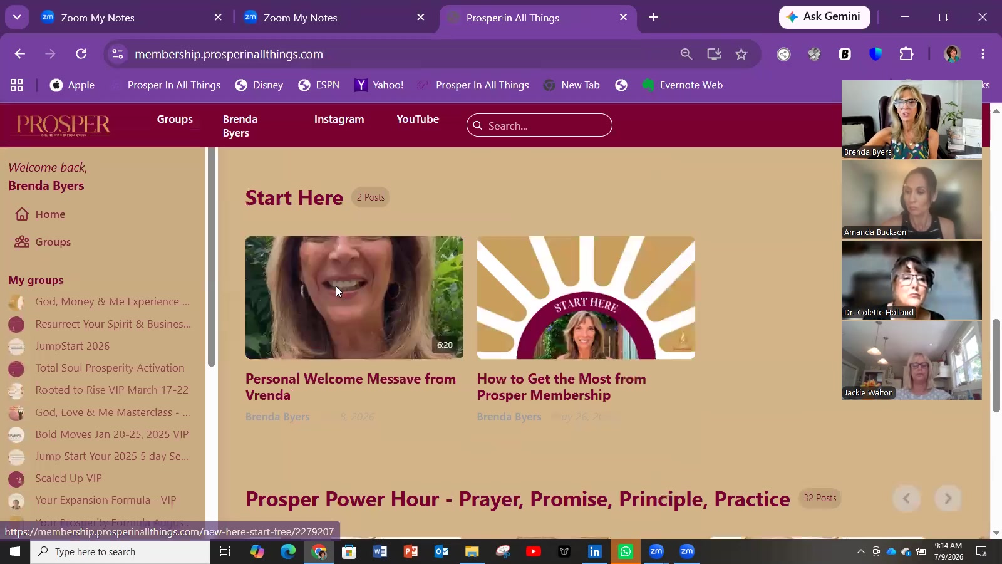Bookmark this page with the star icon
The width and height of the screenshot is (1002, 564).
(x=741, y=54)
